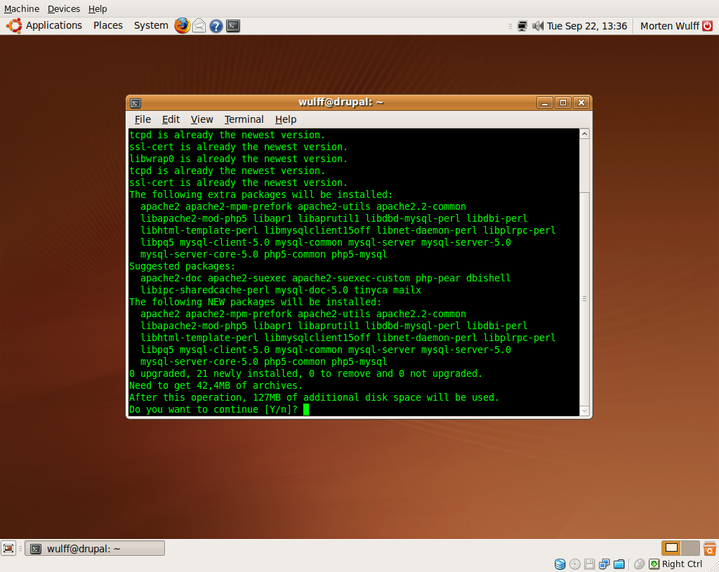Click the green-arrow keyboard capture icon
The width and height of the screenshot is (719, 572).
654,564
